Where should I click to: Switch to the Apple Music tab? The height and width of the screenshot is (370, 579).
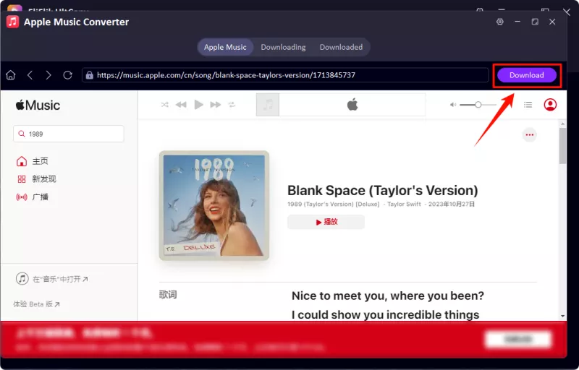[225, 47]
